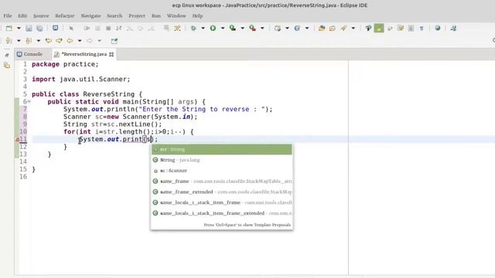Select the 'sc : Scanner' completion proposal
Viewport: 495px width, 278px height.
(222, 171)
